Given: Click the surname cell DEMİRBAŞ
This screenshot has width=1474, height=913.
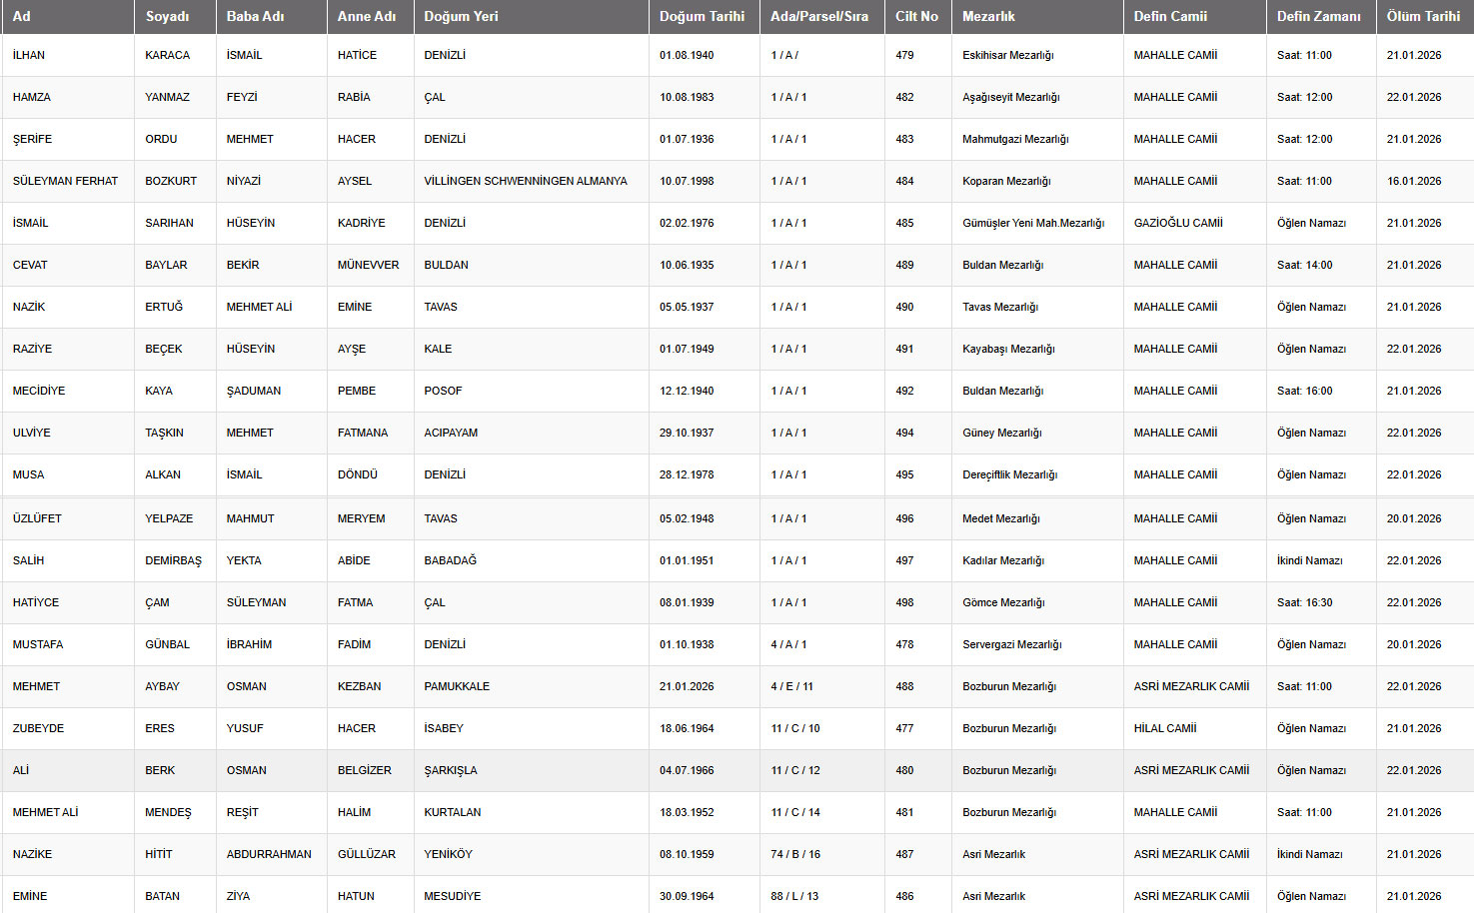Looking at the screenshot, I should (173, 560).
